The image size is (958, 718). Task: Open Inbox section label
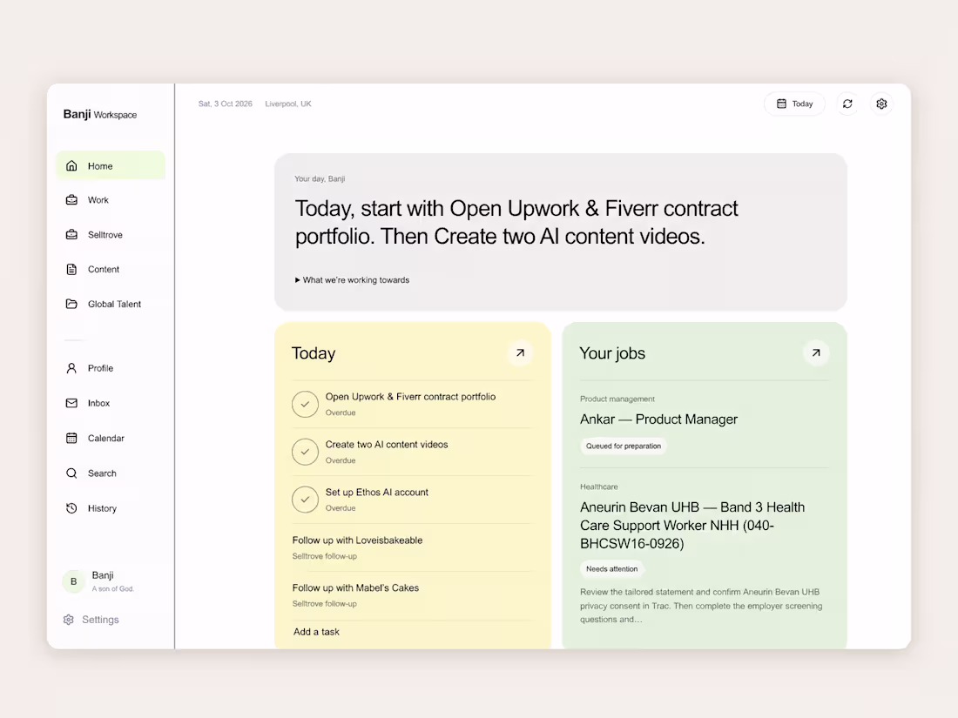pyautogui.click(x=98, y=403)
